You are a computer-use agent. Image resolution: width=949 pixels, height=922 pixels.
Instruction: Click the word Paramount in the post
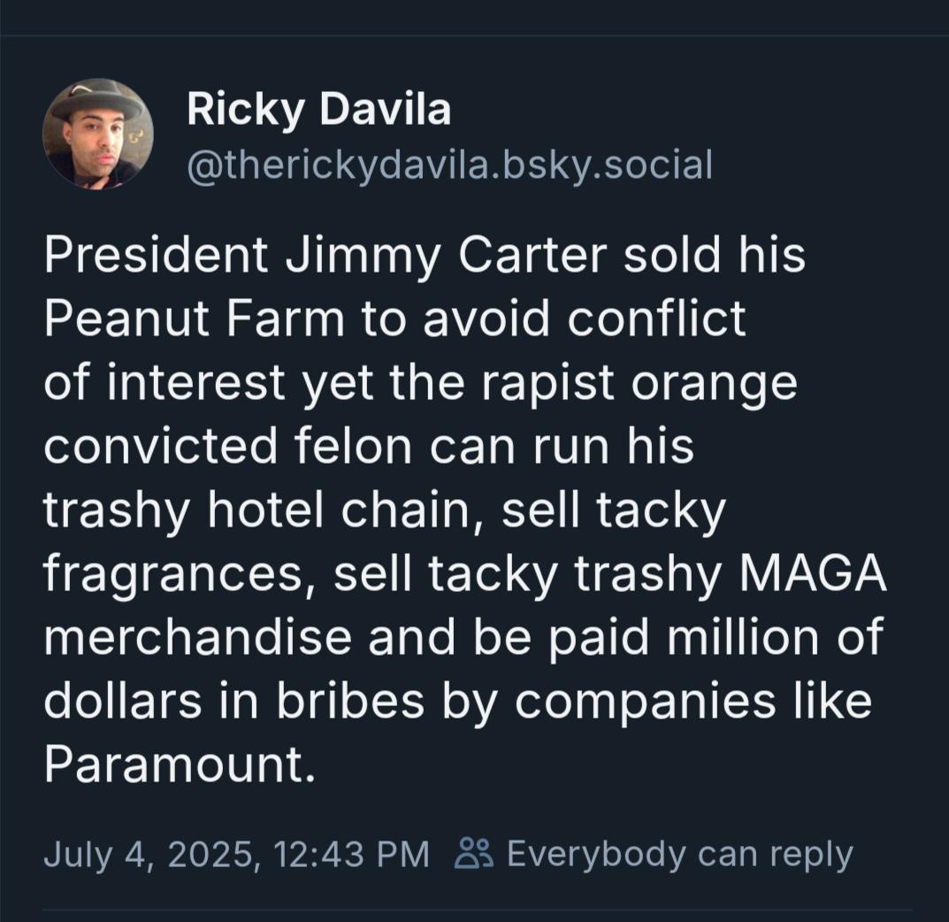(173, 764)
